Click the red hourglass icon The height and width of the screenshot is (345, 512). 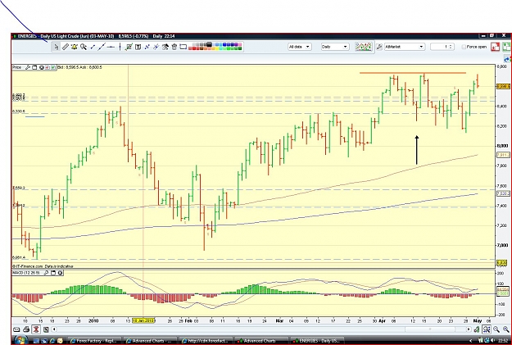coord(36,329)
